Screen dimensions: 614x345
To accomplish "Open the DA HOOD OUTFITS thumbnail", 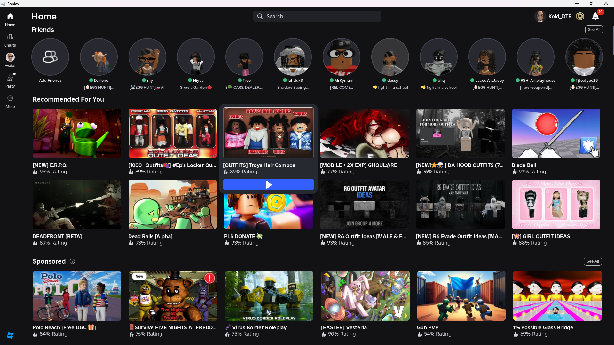I will tap(460, 133).
